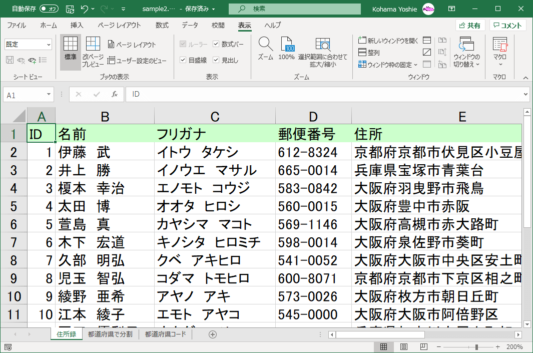Click Zoom to Selection (選択範囲に合わせて拡大/縮小)
533x353 pixels.
323,52
